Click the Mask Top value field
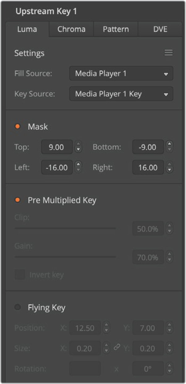Screen dimensions: 186x384 (x=57, y=147)
